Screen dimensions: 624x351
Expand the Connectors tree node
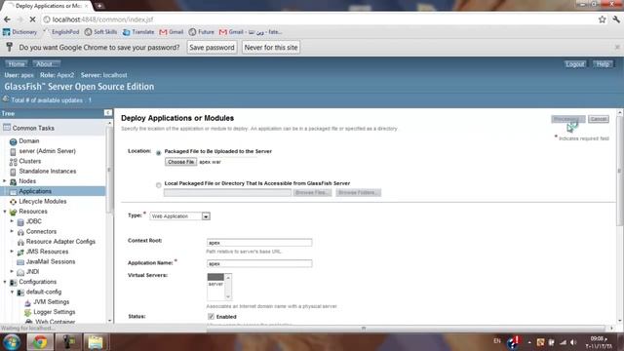point(12,231)
